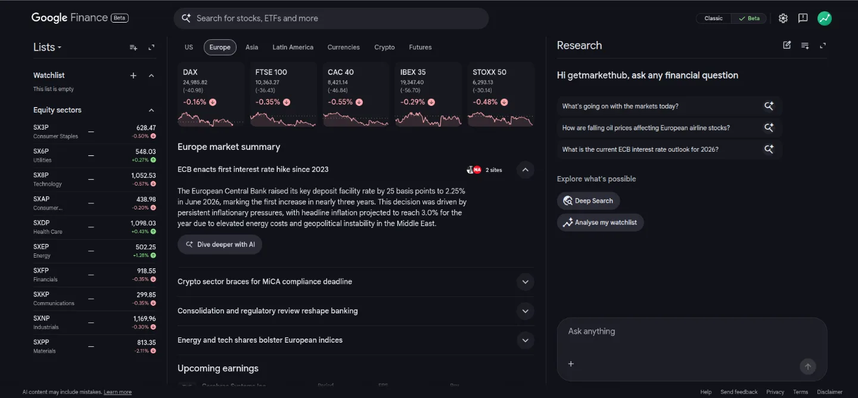Expand Energy and tech shares story

525,340
